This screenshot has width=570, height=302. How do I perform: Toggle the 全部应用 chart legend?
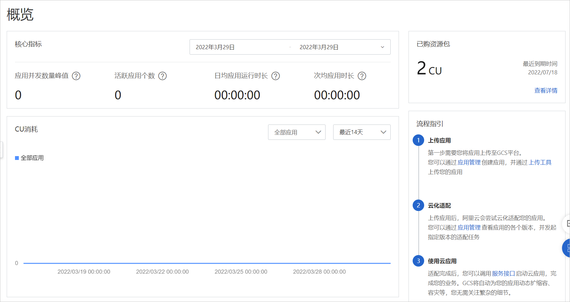tap(29, 158)
